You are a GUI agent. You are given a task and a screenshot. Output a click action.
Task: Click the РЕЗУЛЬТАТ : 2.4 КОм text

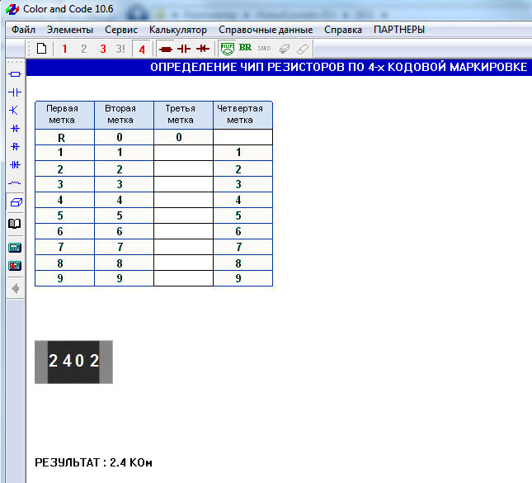pos(94,462)
